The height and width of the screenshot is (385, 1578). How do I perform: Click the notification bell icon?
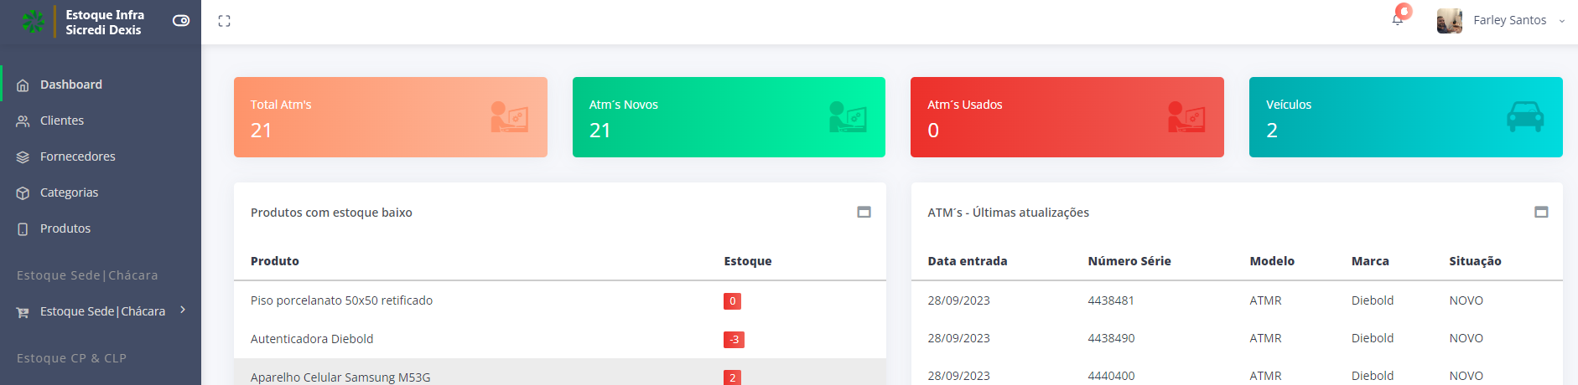1397,20
